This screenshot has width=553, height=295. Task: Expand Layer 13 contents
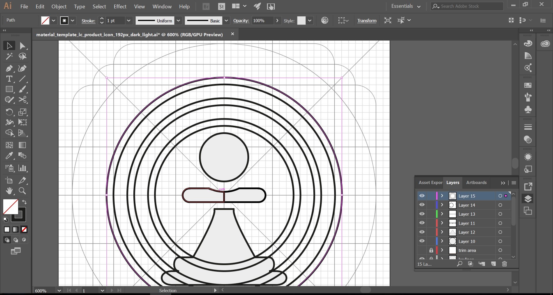pos(442,214)
